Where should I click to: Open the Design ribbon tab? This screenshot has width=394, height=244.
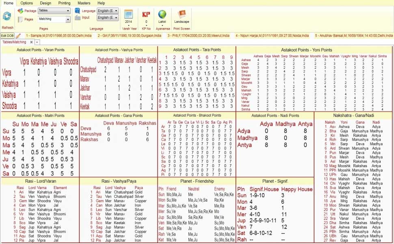pyautogui.click(x=45, y=3)
